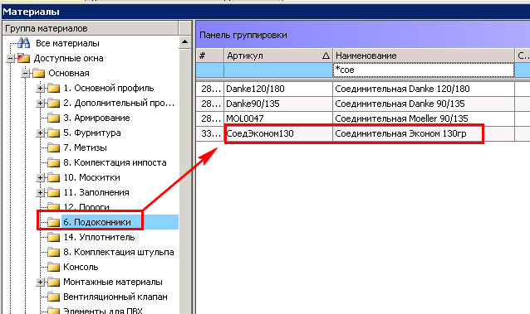
Task: Click Соединительная Danke 90/135 name cell
Action: (x=424, y=104)
